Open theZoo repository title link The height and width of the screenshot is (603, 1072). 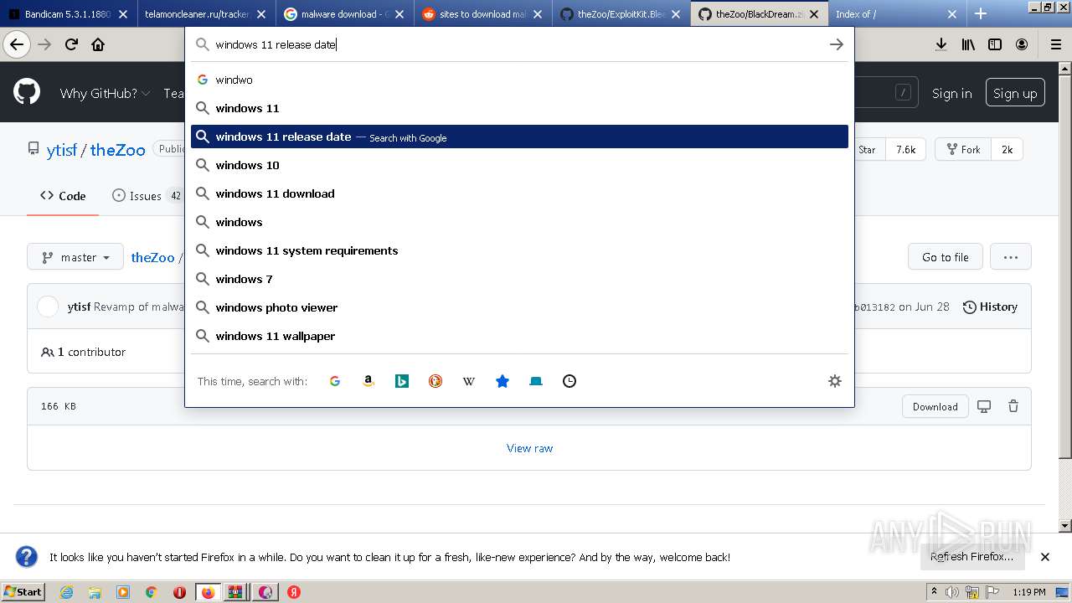tap(117, 150)
